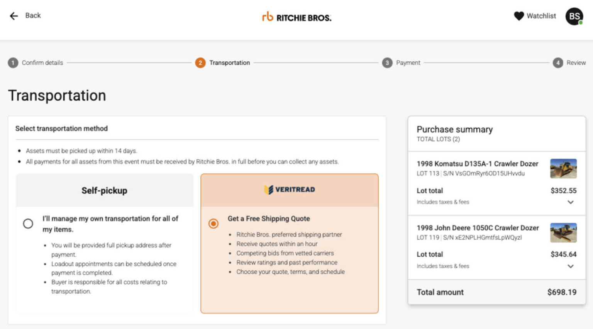Expand John Deere 1050C lot total details
Screen dimensions: 593x329
[571, 266]
